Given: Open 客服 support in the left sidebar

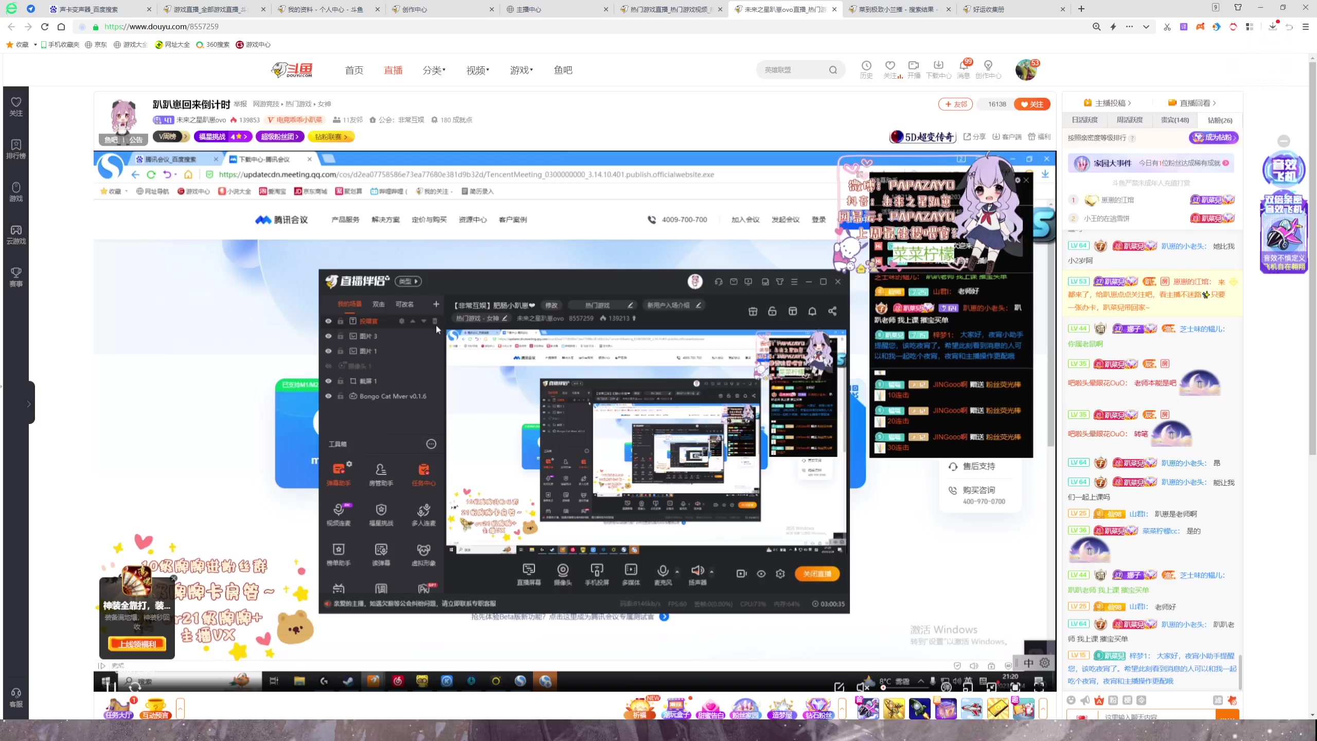Looking at the screenshot, I should tap(16, 698).
